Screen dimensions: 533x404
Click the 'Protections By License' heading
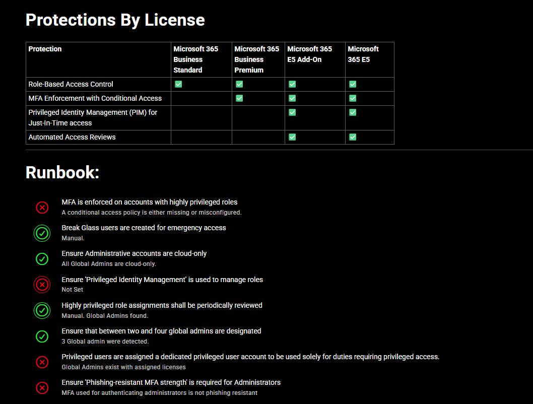click(115, 20)
